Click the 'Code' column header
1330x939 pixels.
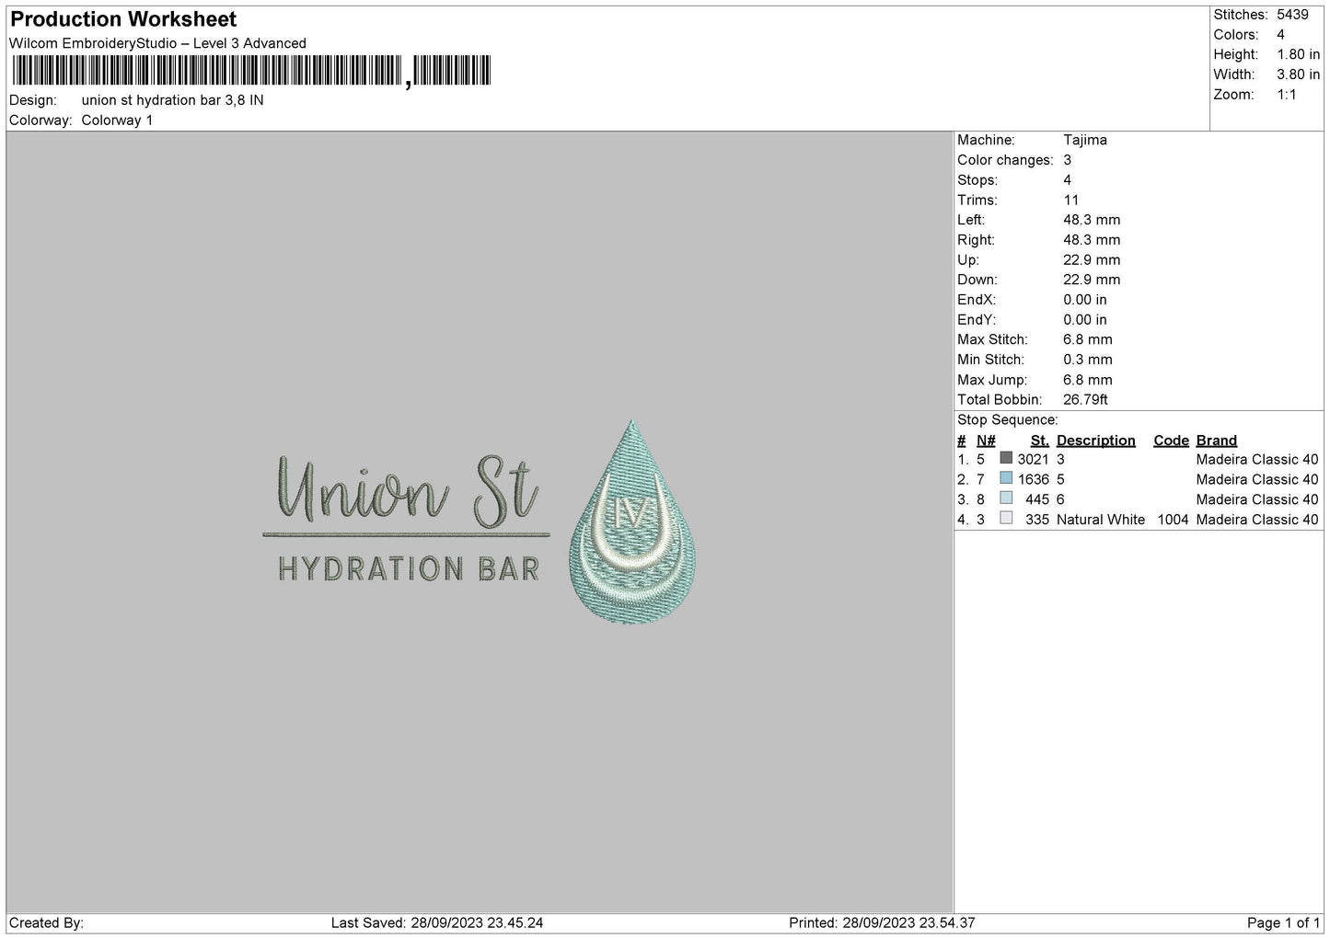pyautogui.click(x=1171, y=441)
